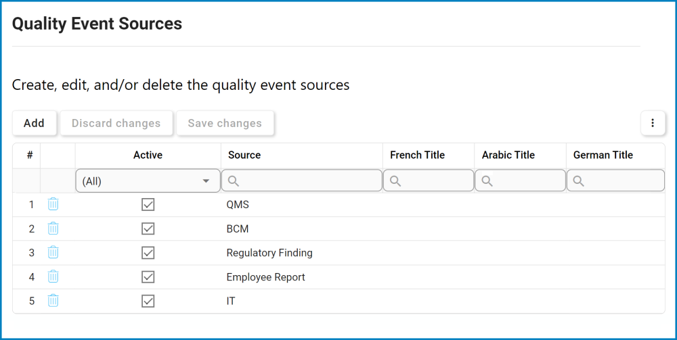Click the search icon in Source filter
This screenshot has height=340, width=677.
234,181
